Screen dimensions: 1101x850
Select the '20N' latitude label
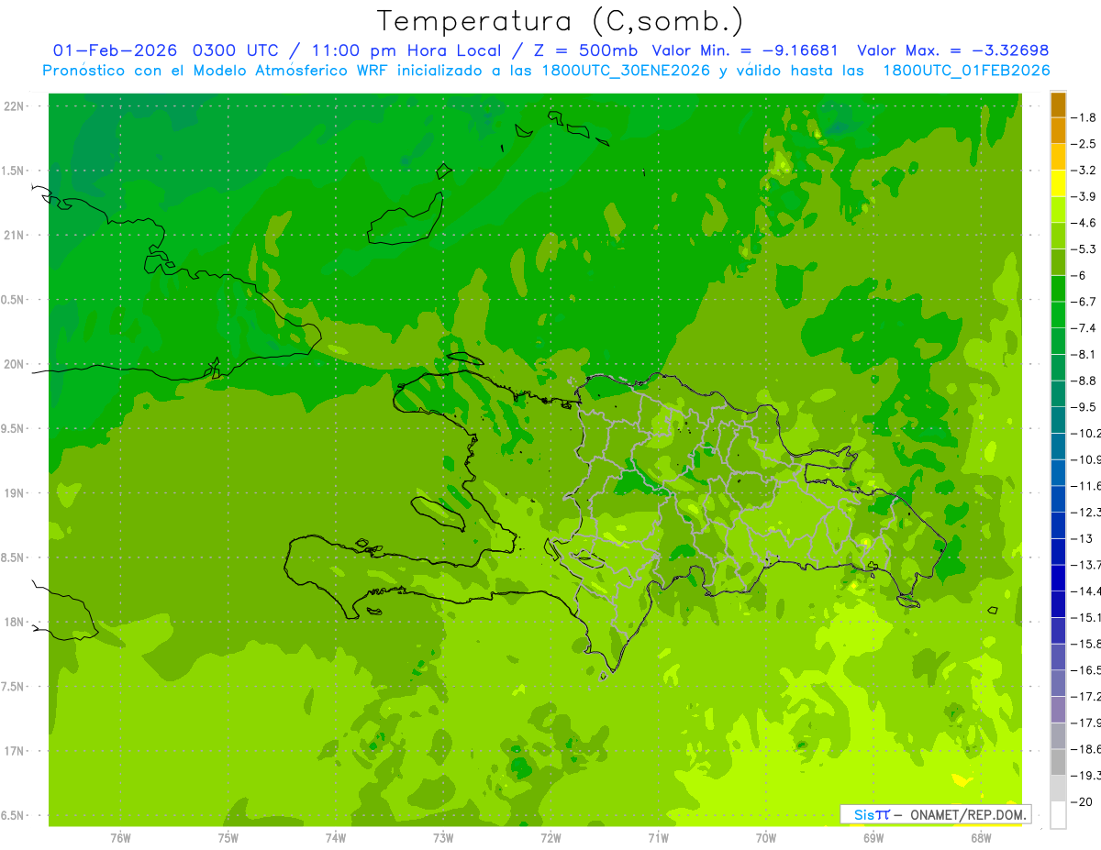pos(13,364)
